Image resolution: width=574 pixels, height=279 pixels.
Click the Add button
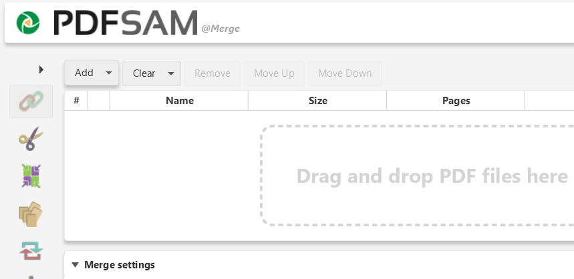point(84,73)
